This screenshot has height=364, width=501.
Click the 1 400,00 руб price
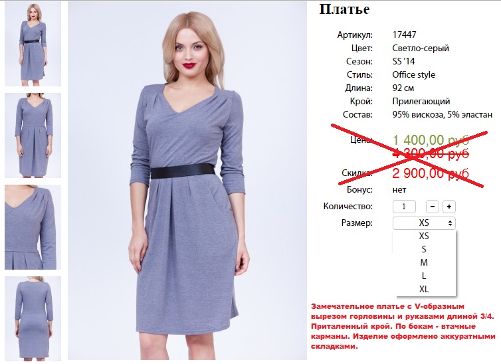tap(431, 140)
